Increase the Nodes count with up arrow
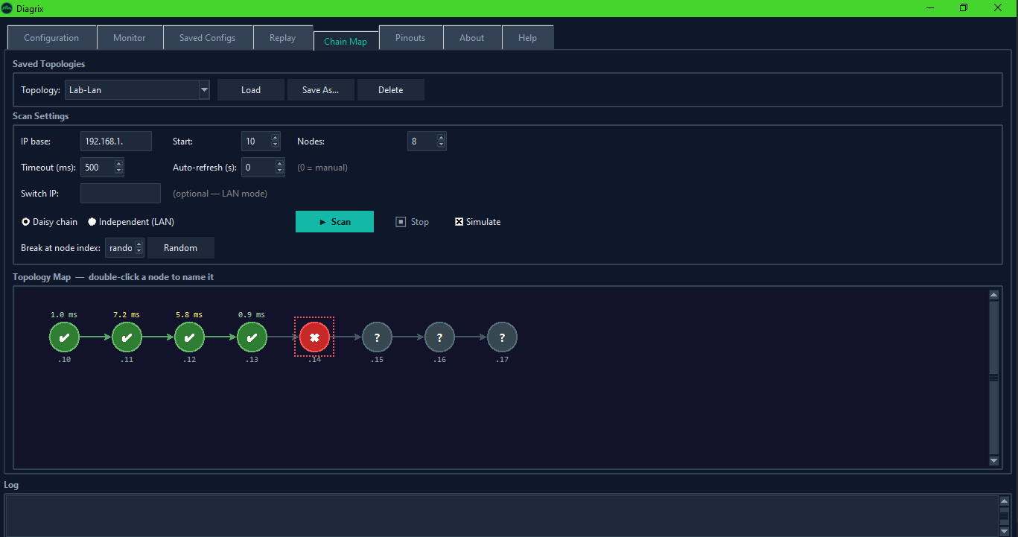The image size is (1018, 537). point(441,137)
